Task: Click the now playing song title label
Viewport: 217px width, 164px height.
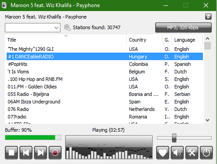Action: [x=46, y=17]
